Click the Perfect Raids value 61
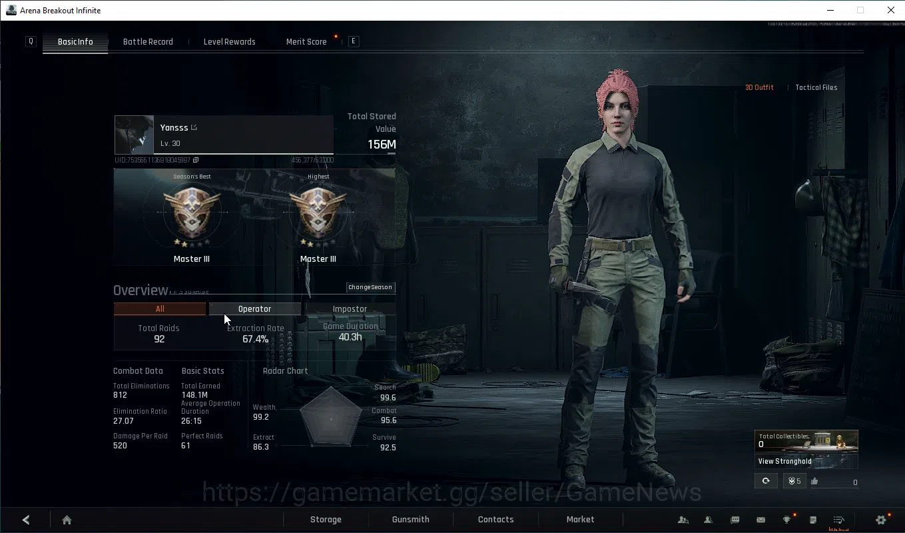This screenshot has height=533, width=905. [x=186, y=446]
